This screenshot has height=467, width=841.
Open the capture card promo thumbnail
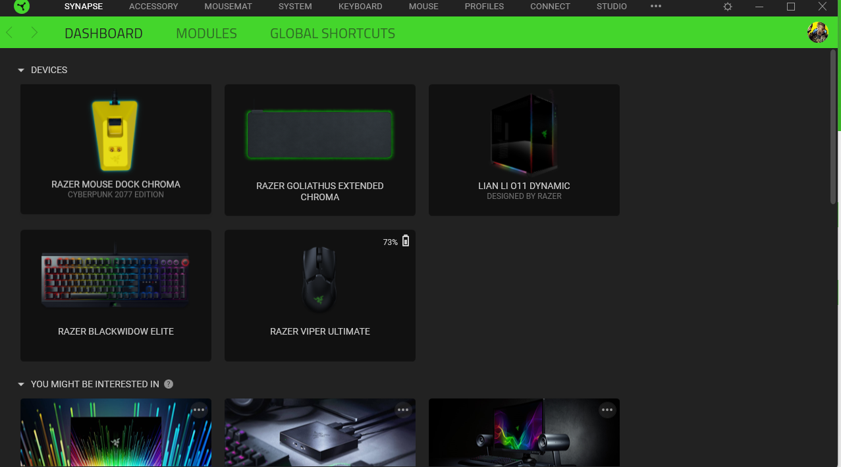point(320,433)
